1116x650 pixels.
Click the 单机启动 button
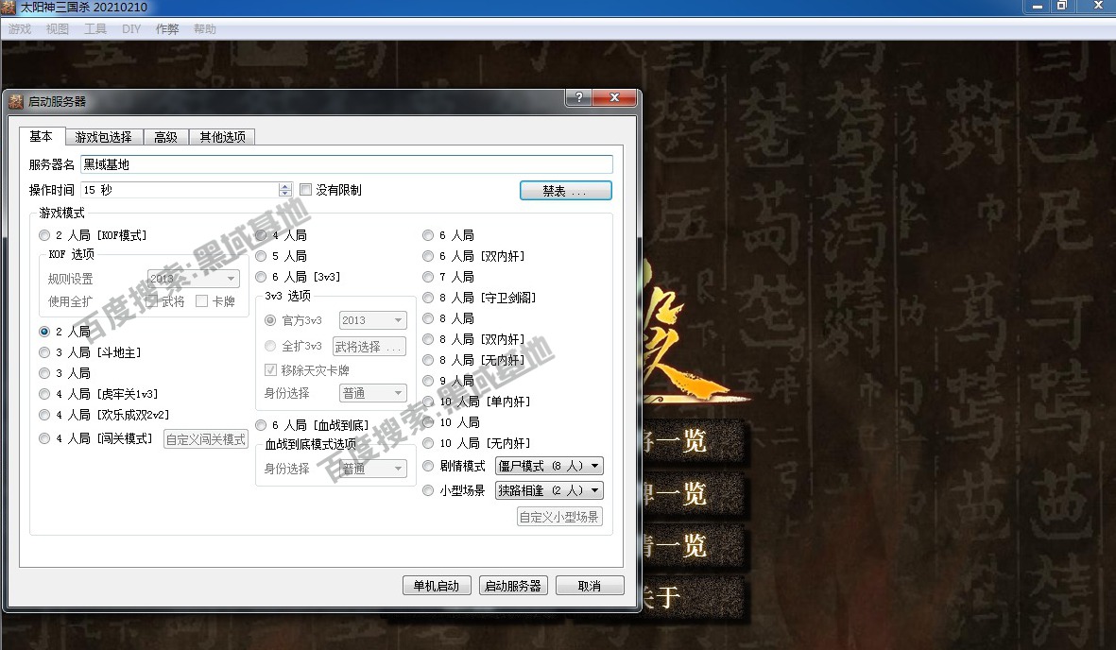pos(437,586)
